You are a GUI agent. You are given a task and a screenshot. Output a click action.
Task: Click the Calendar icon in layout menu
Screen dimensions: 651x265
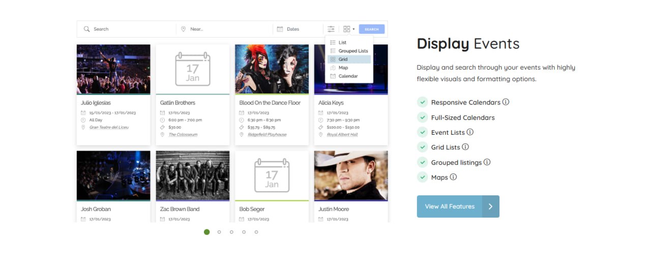[x=333, y=76]
